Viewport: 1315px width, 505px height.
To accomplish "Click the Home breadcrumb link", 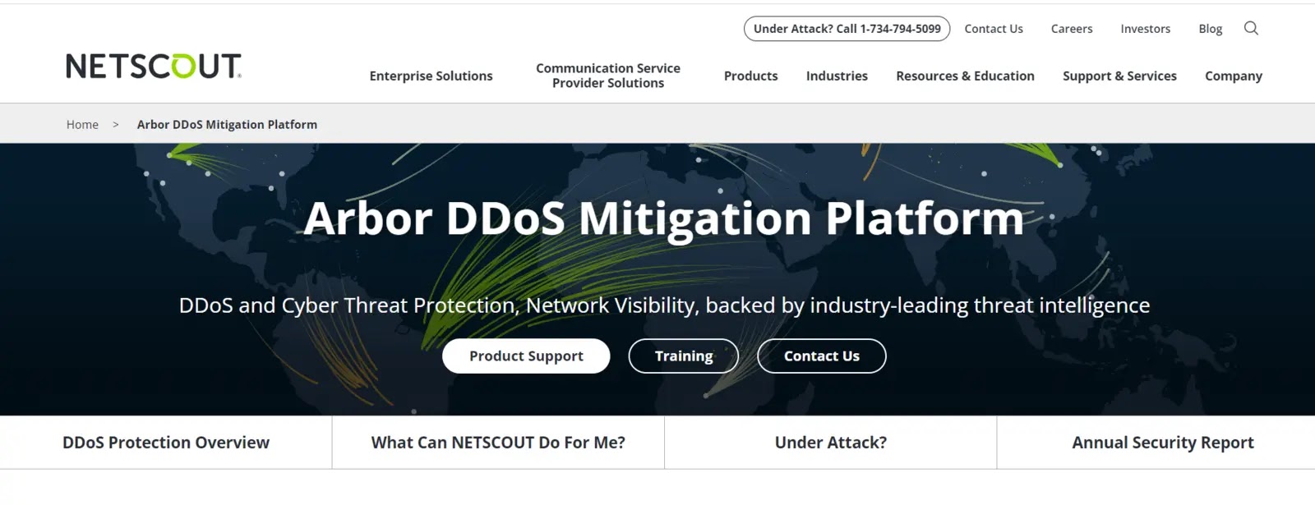I will click(x=81, y=124).
